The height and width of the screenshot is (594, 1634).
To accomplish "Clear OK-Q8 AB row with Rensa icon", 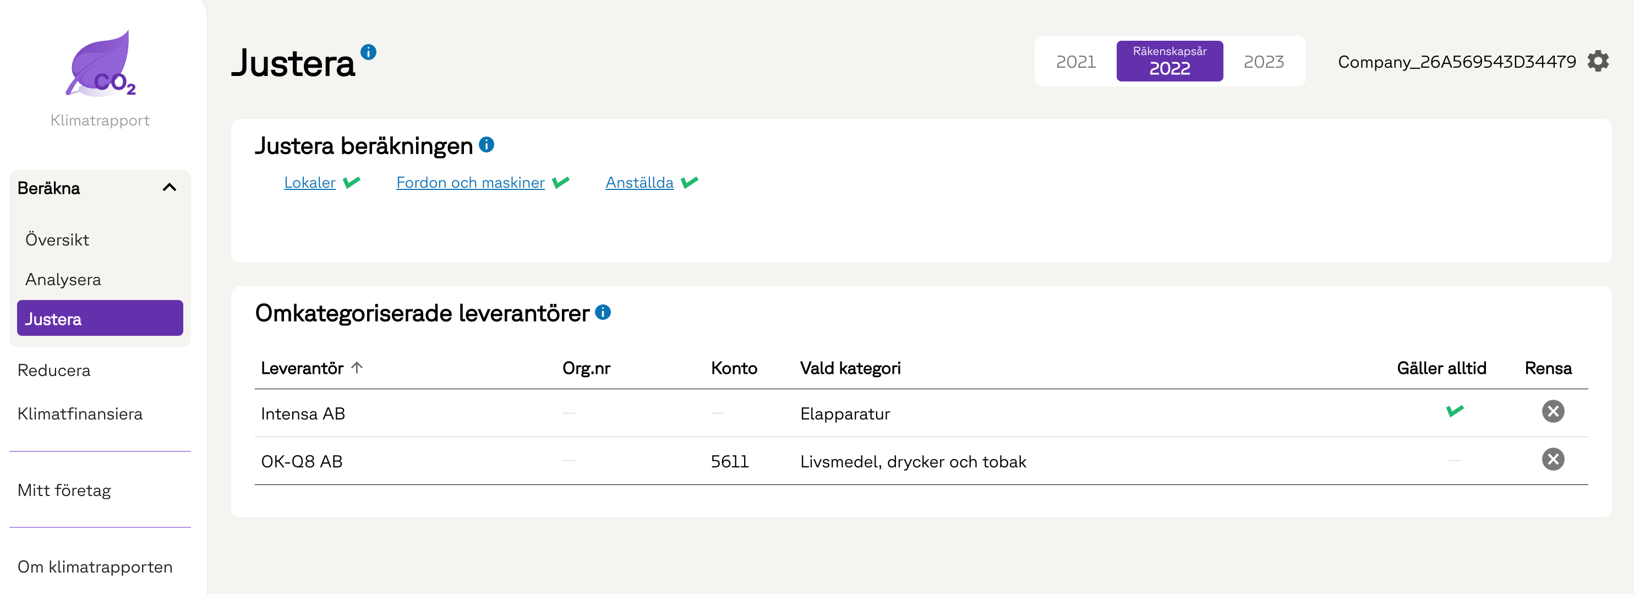I will click(x=1552, y=460).
